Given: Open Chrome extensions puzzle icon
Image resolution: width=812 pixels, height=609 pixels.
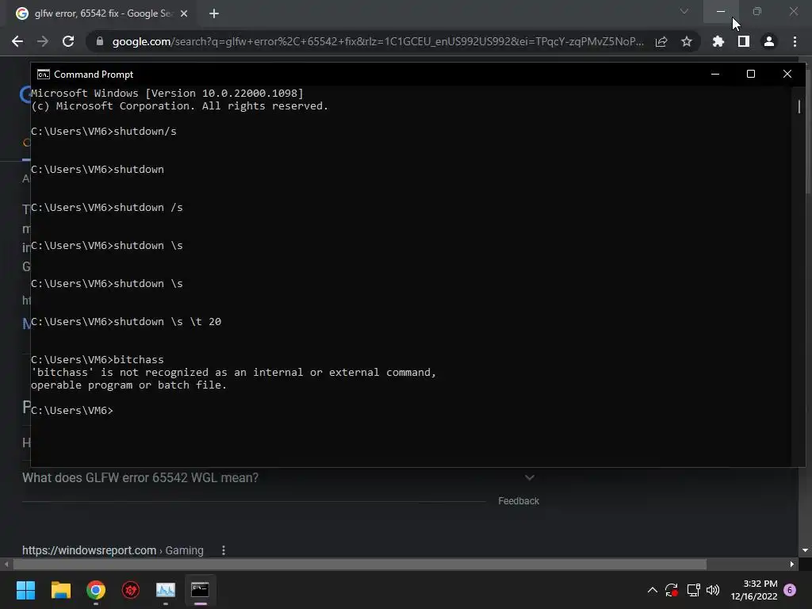Looking at the screenshot, I should point(718,41).
